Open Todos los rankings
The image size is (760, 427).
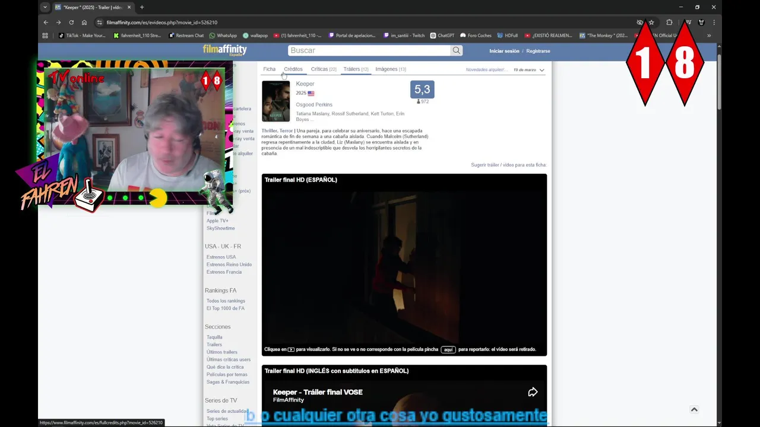click(226, 301)
